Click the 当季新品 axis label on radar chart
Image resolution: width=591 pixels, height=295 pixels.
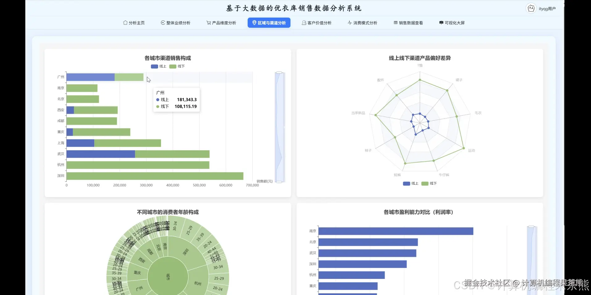point(358,113)
